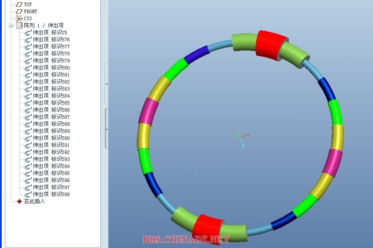The height and width of the screenshot is (248, 373).
Task: Click the lower panel splitter handle
Action: 106,129
